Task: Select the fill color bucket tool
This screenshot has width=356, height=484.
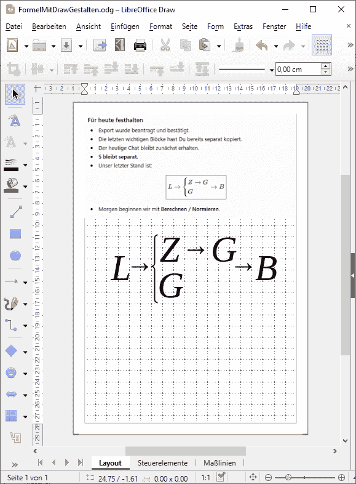Action: pyautogui.click(x=12, y=185)
